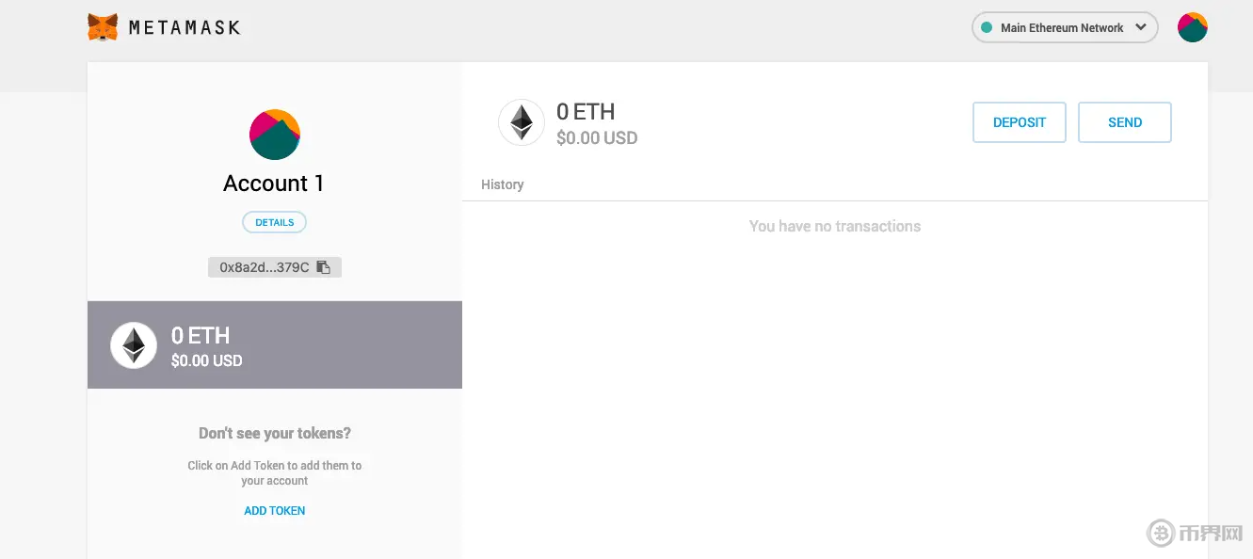Click the green network status dot

coord(987,27)
